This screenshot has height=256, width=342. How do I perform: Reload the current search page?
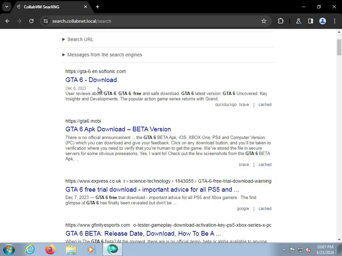coord(31,21)
